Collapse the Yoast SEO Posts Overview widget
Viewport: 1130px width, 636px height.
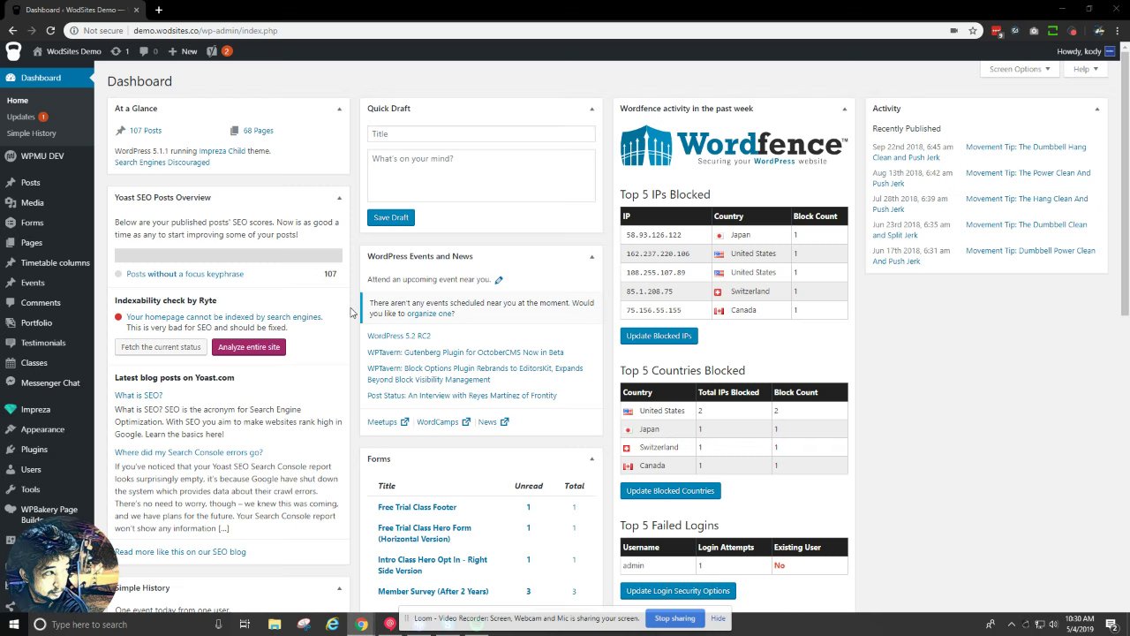point(339,198)
